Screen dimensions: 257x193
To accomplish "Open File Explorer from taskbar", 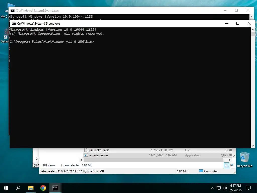I will pyautogui.click(x=31, y=188).
